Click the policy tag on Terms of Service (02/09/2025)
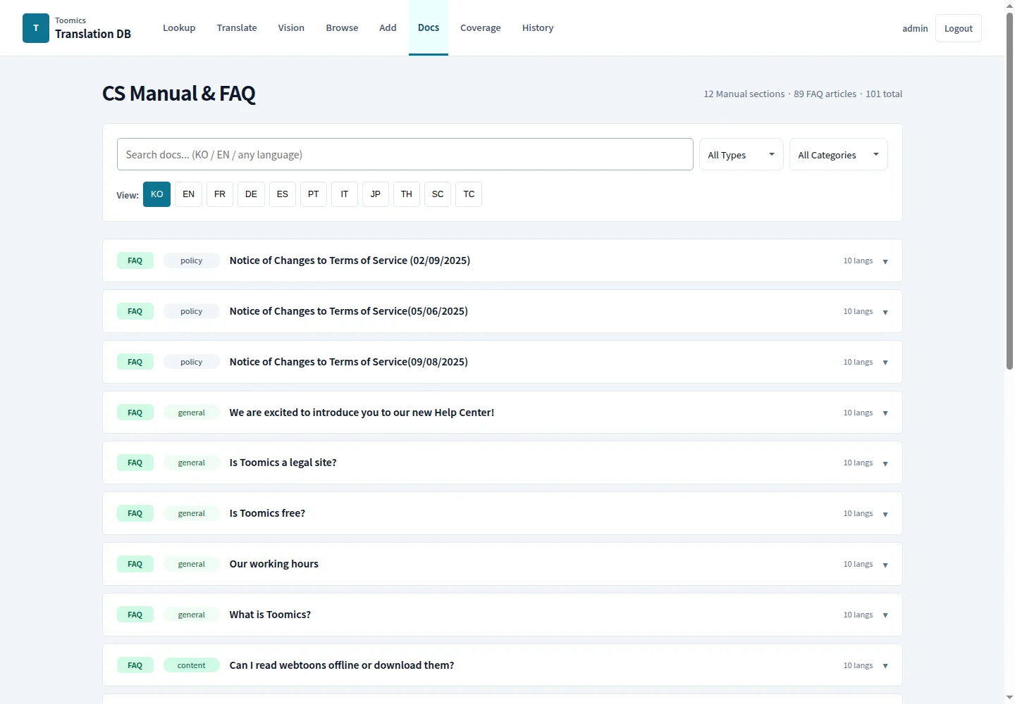 coord(191,260)
